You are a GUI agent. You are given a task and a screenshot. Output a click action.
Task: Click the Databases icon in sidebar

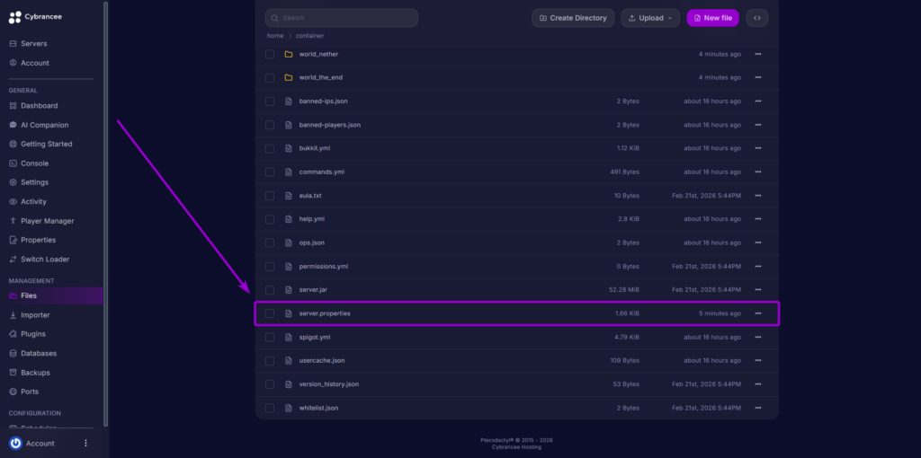(13, 353)
